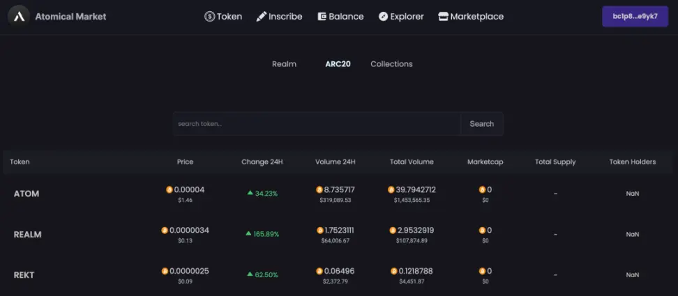Click the NaN token holders value for REKT
Screen dimensions: 678x296
pyautogui.click(x=633, y=275)
